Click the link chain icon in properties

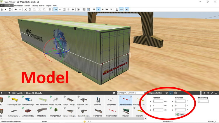point(212,93)
